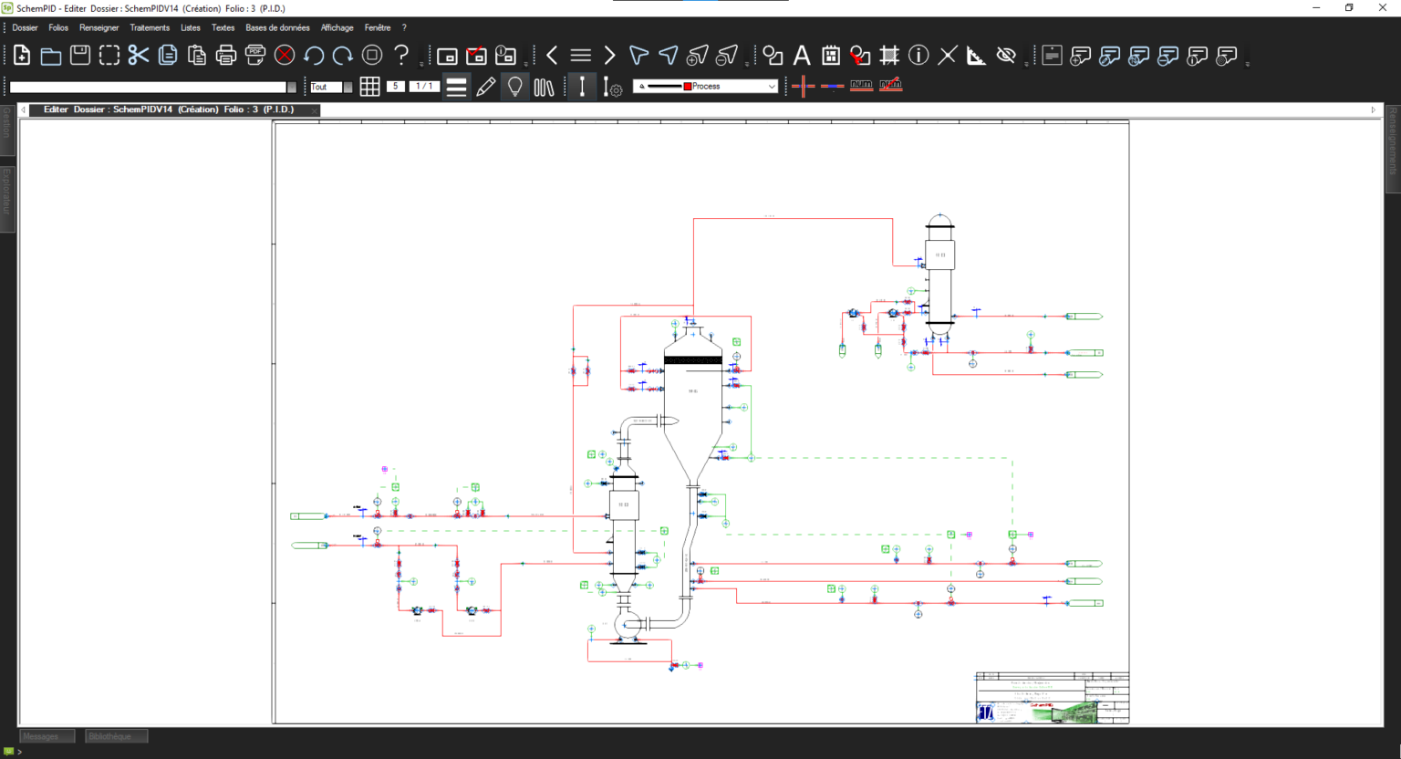Undo the last action
The height and width of the screenshot is (759, 1401).
[313, 55]
